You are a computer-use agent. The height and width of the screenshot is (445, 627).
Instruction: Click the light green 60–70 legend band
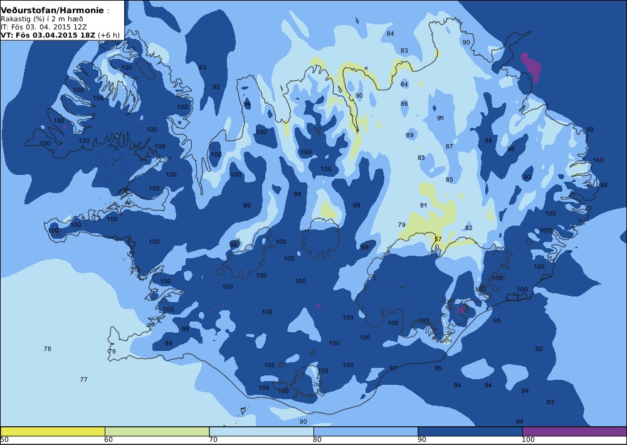tap(157, 431)
